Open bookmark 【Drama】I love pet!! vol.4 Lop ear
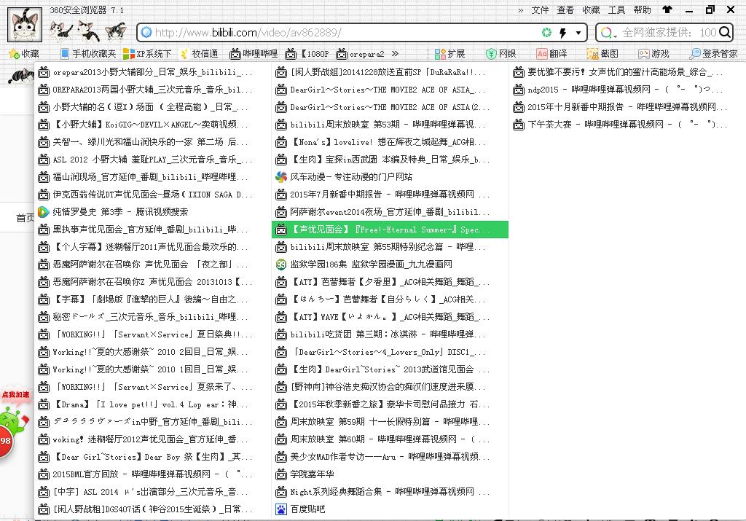Screen dimensions: 746x521 [153, 404]
